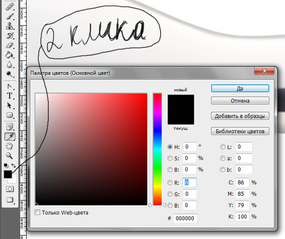
Task: Change the screen mode icon
Action: click(x=10, y=200)
